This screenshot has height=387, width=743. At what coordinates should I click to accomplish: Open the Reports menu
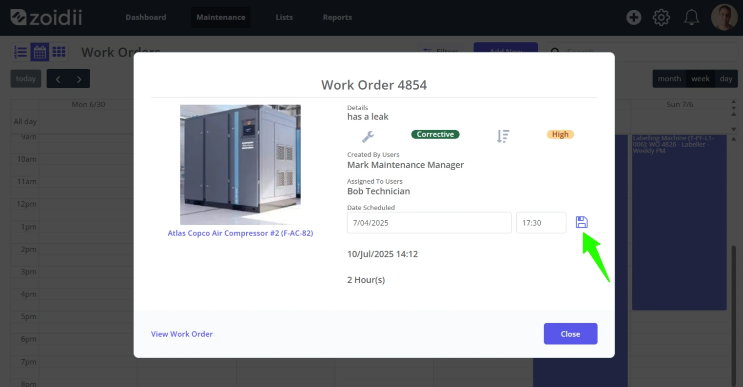point(337,17)
